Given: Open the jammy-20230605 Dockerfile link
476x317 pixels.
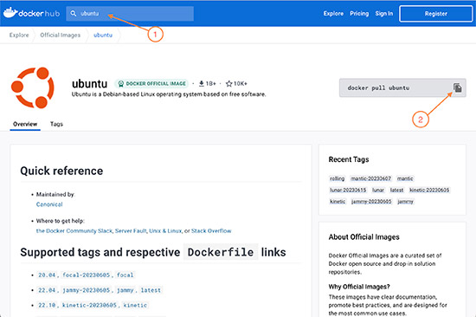Looking at the screenshot, I should tap(86, 290).
